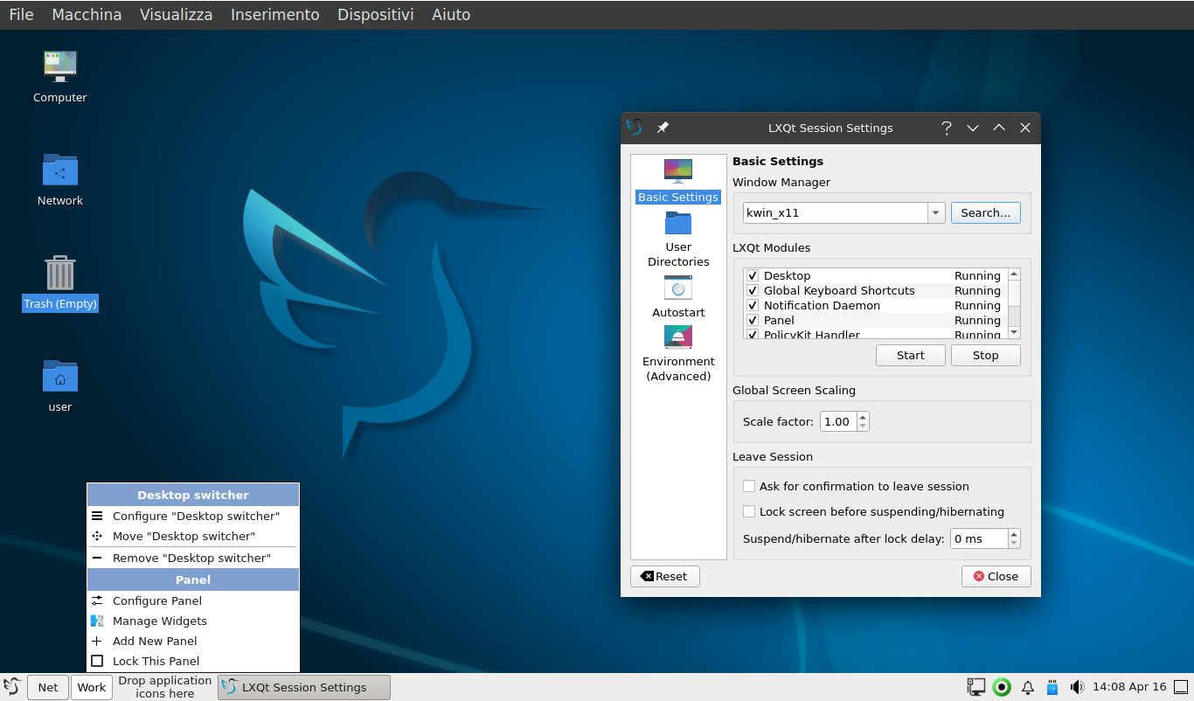Click the volume speaker tray icon
The height and width of the screenshot is (701, 1194).
[1077, 687]
